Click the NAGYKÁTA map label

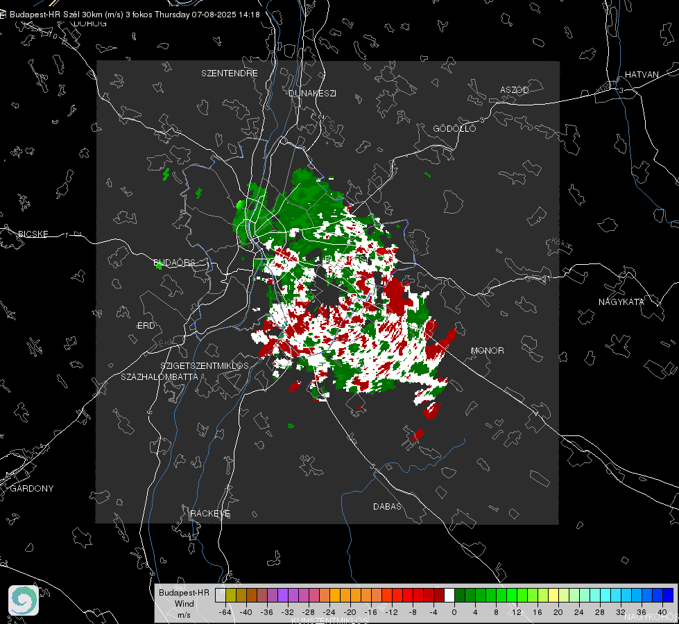[x=621, y=302]
